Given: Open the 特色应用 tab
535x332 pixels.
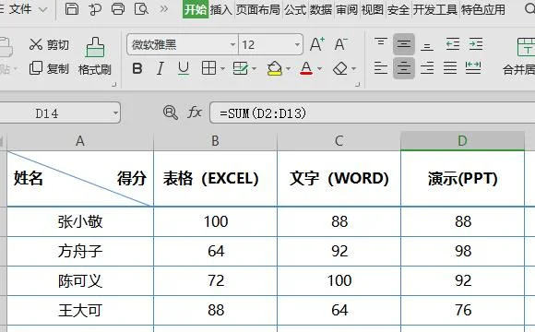Looking at the screenshot, I should coord(483,9).
